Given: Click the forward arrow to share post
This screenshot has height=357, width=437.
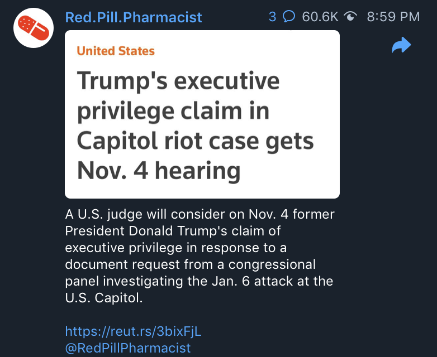Looking at the screenshot, I should point(401,46).
